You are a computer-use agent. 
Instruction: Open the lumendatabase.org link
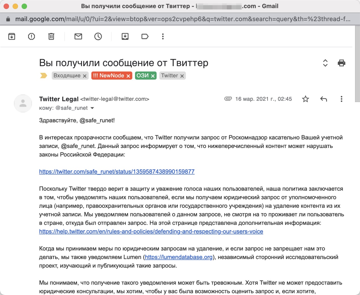(179, 257)
